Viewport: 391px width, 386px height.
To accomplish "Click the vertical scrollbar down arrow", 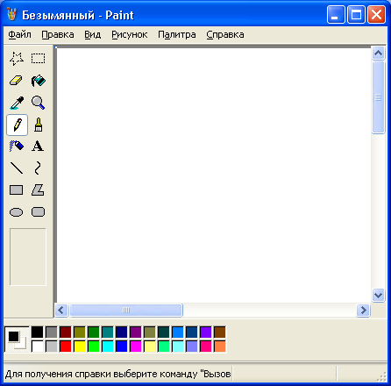I will coord(378,296).
